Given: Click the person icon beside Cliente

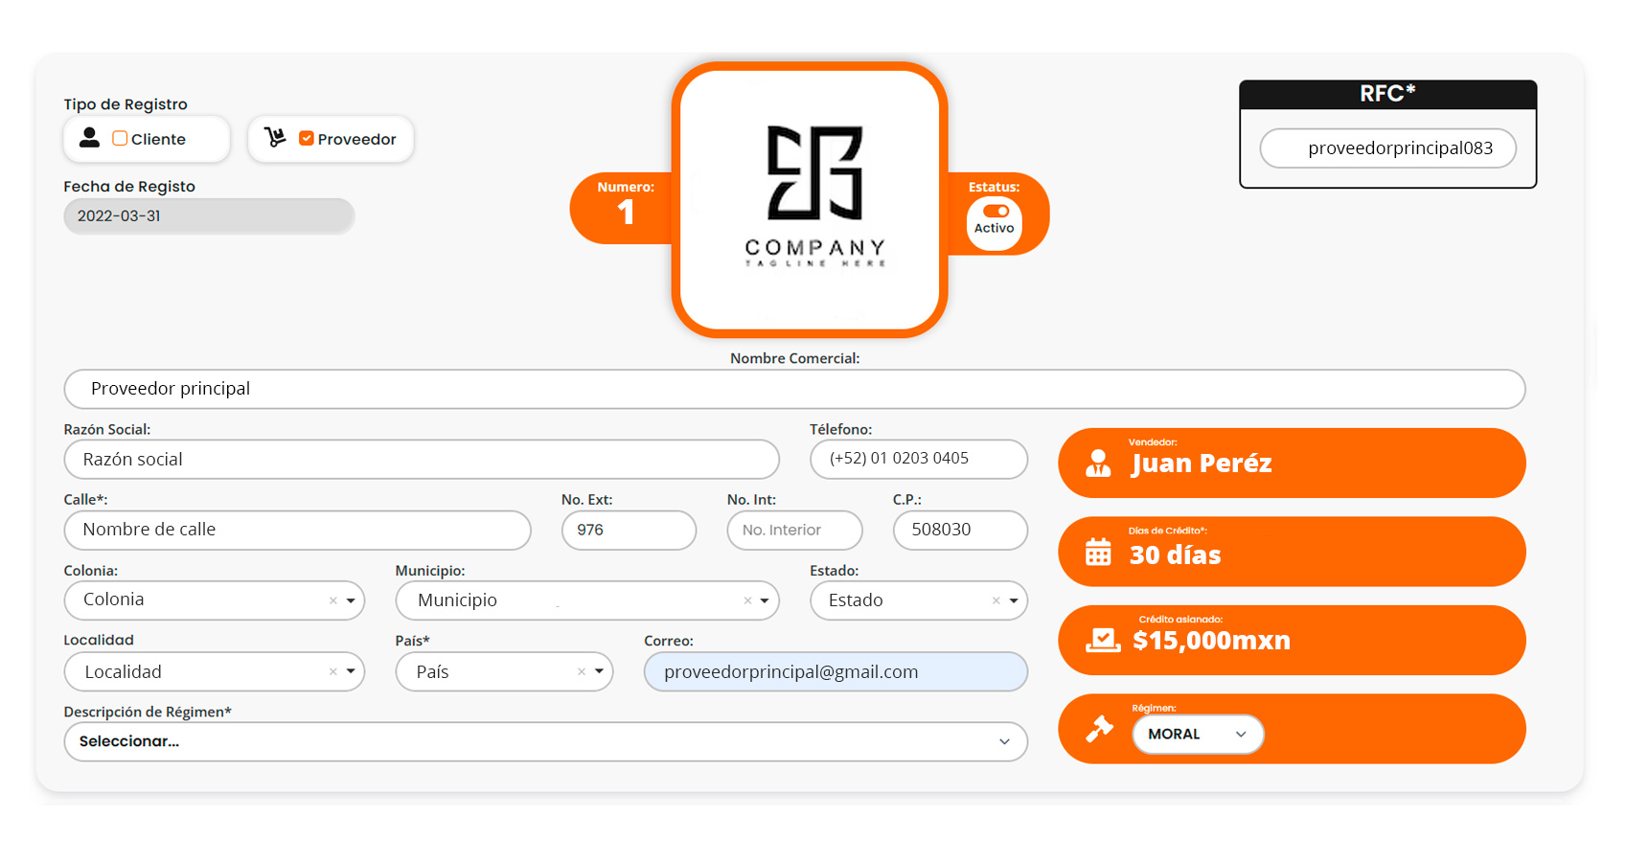Looking at the screenshot, I should click(x=89, y=138).
